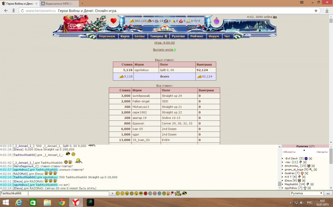Open Google Chrome from the taskbar

point(62,202)
